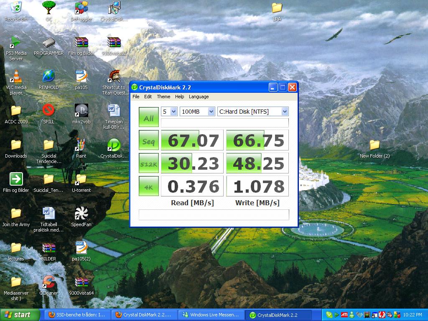
Task: Open the Help menu in CrystalDiskMark
Action: click(x=179, y=97)
